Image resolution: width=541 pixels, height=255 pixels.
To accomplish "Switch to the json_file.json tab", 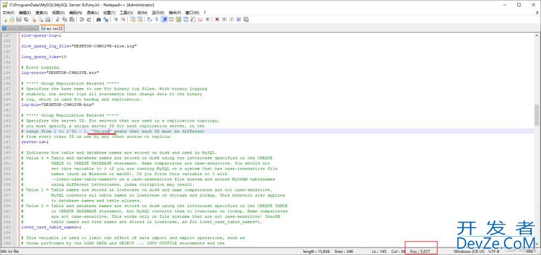I will pyautogui.click(x=21, y=28).
